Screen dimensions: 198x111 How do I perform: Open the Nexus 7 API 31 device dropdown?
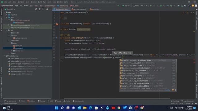(x=140, y=6)
